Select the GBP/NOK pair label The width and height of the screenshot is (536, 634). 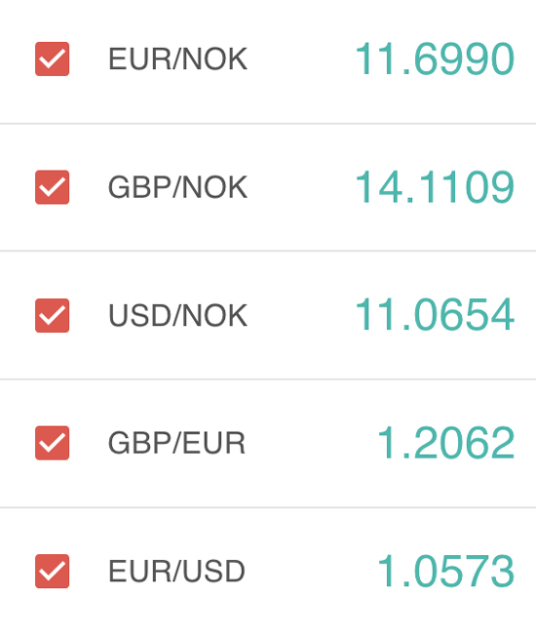177,187
